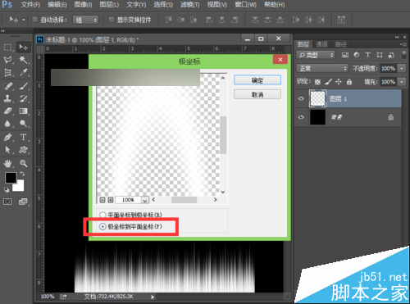Click the type layer filter icon
Image resolution: width=410 pixels, height=304 pixels.
[x=368, y=55]
